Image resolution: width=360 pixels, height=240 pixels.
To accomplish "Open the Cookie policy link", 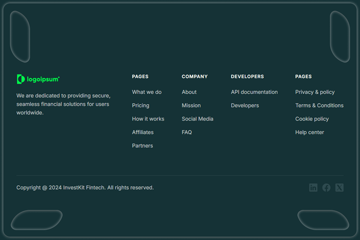I will pyautogui.click(x=312, y=119).
